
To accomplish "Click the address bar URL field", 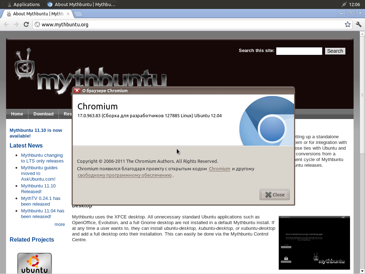I will point(189,24).
